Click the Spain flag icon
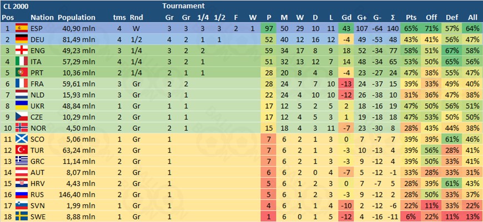 [x=22, y=29]
